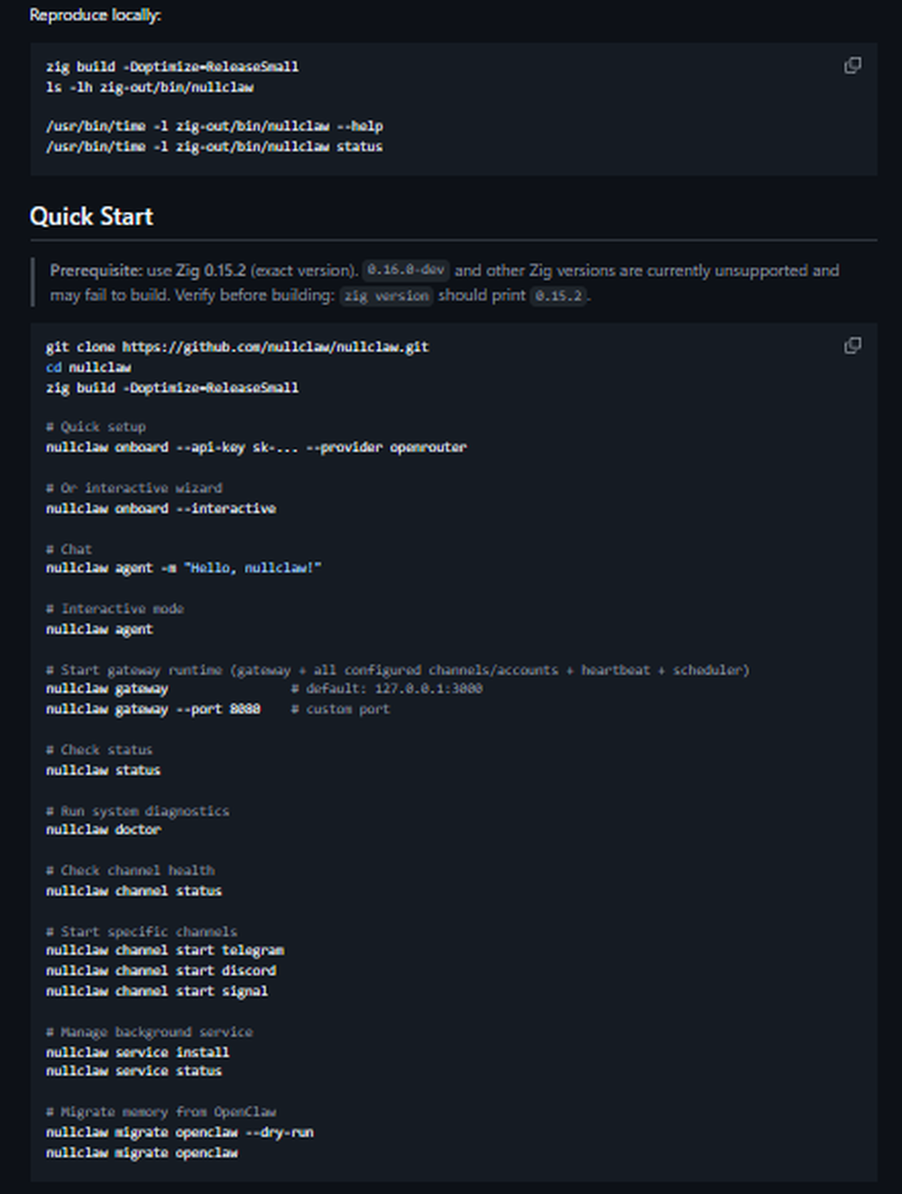Click the inline code '0.15.2'
The height and width of the screenshot is (1194, 902).
[558, 295]
